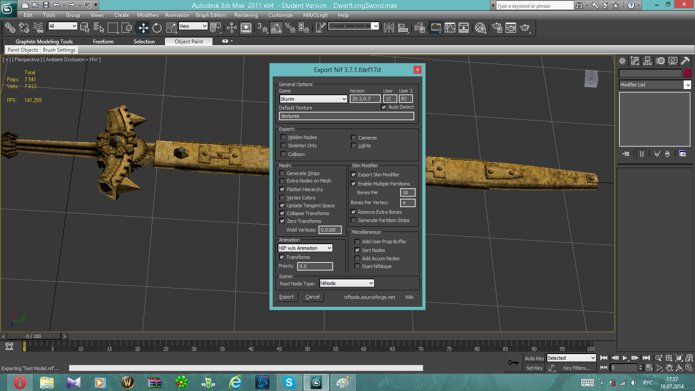The height and width of the screenshot is (391, 695).
Task: Activate the Select and Rotate tool
Action: (x=157, y=28)
